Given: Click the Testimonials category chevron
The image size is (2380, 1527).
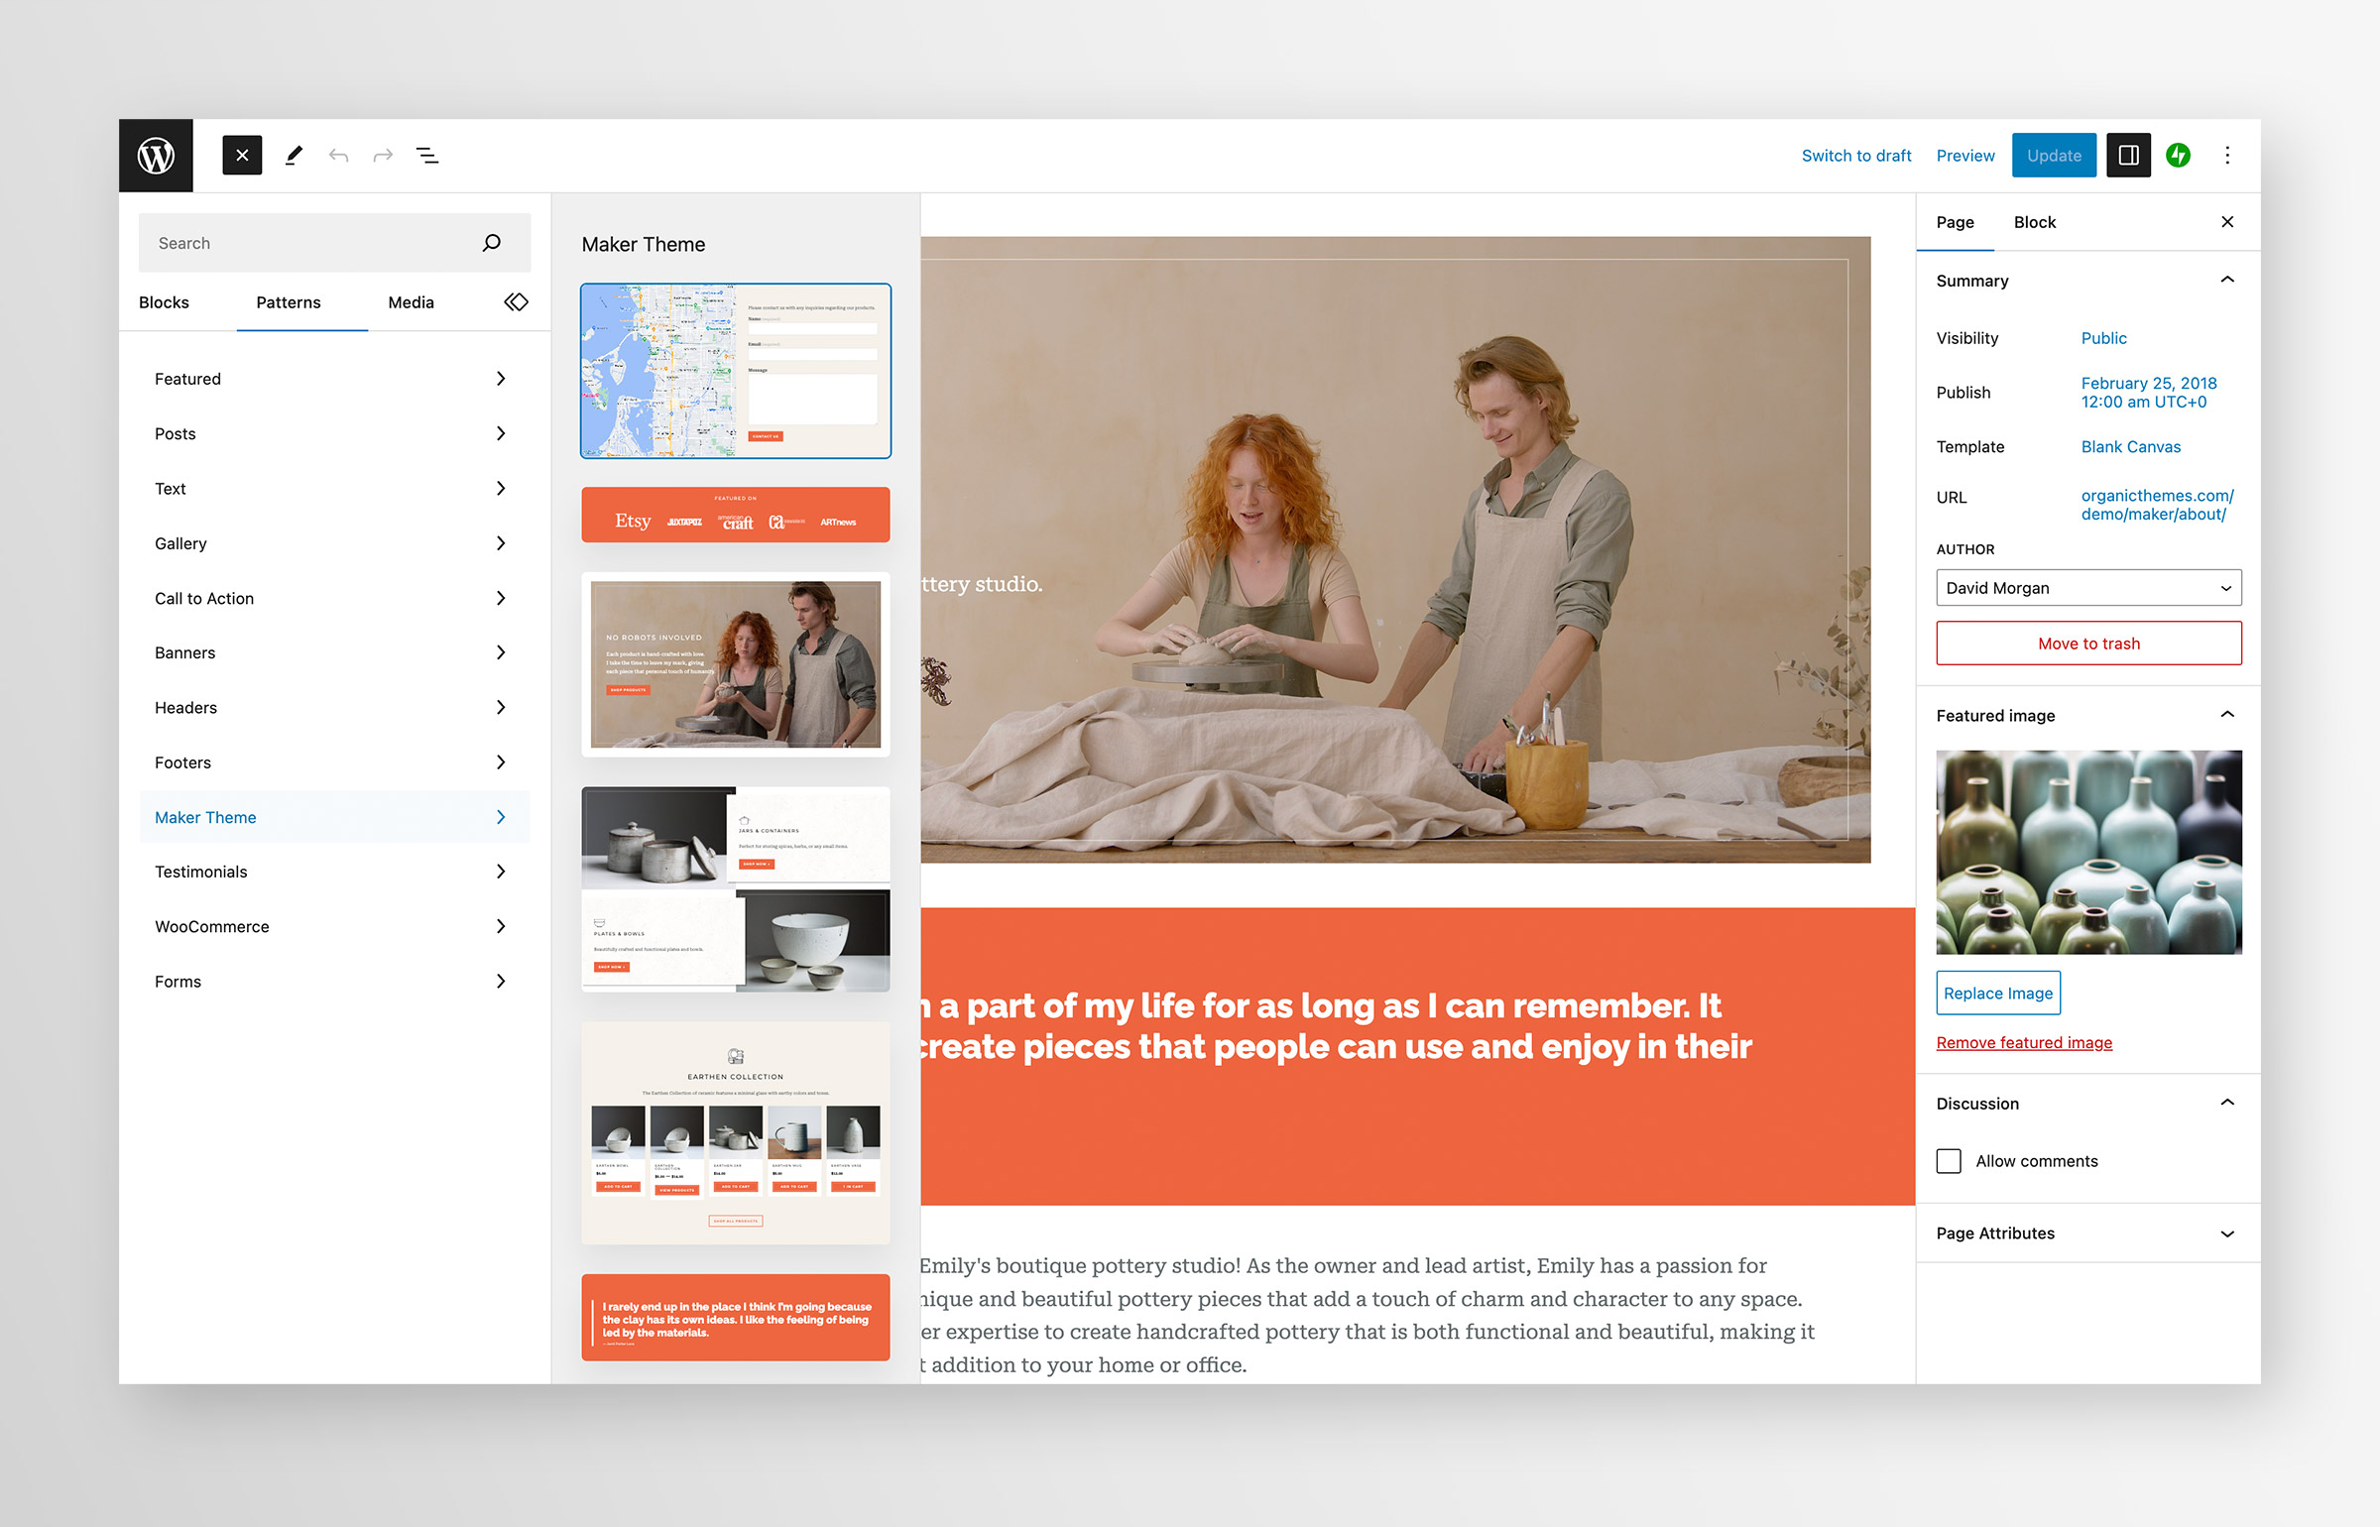Looking at the screenshot, I should click(501, 872).
